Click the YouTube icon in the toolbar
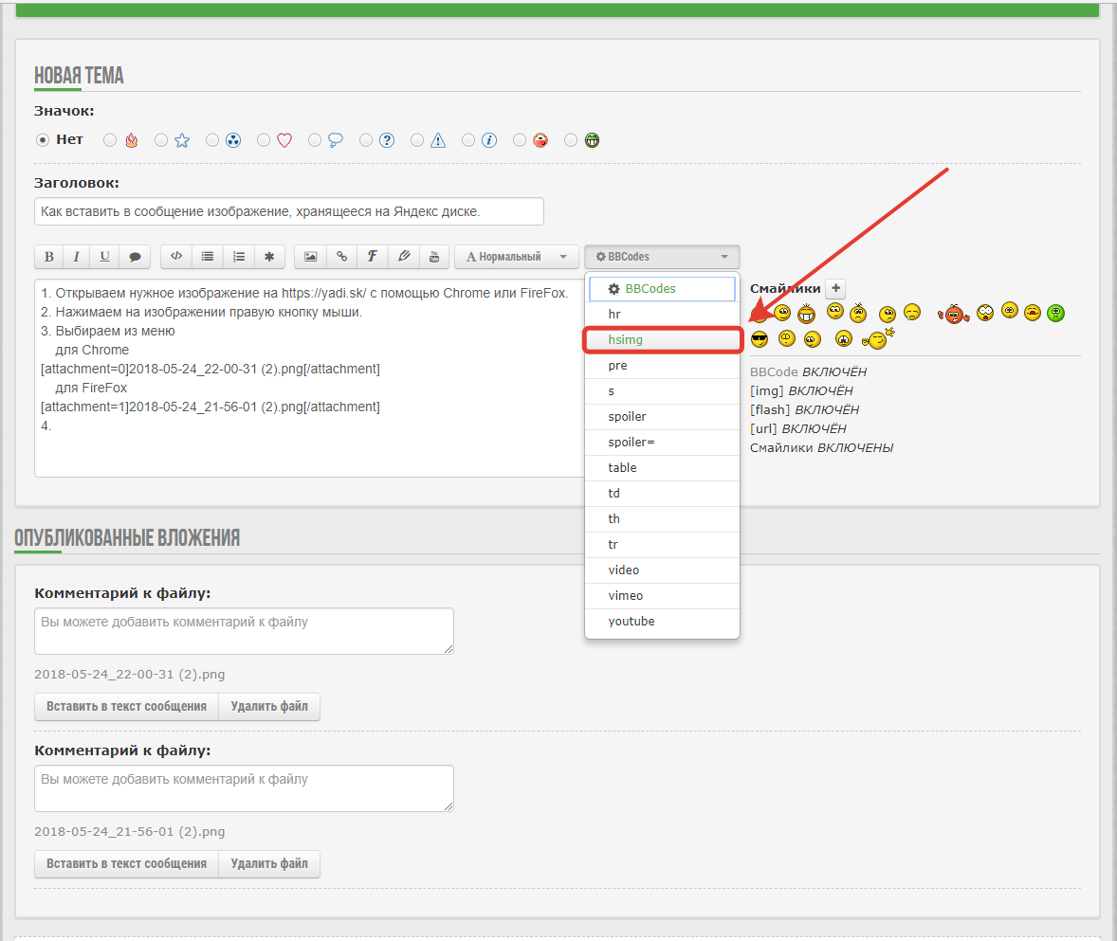1117x941 pixels. pyautogui.click(x=434, y=257)
